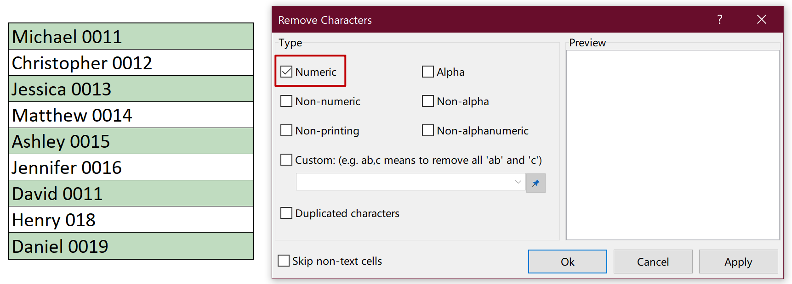This screenshot has width=792, height=284.
Task: Click Apply to remove characters
Action: point(738,262)
